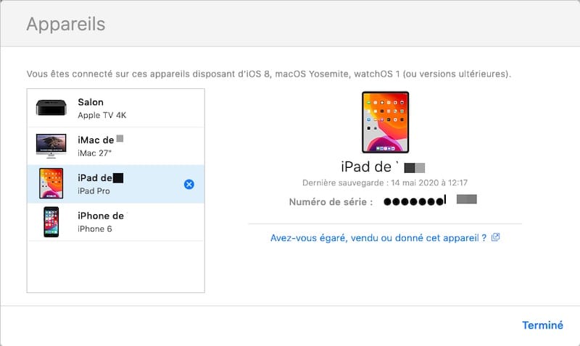Screen dimensions: 580x346
Task: Click the "Dernière sauvegarde" date text
Action: [x=384, y=182]
